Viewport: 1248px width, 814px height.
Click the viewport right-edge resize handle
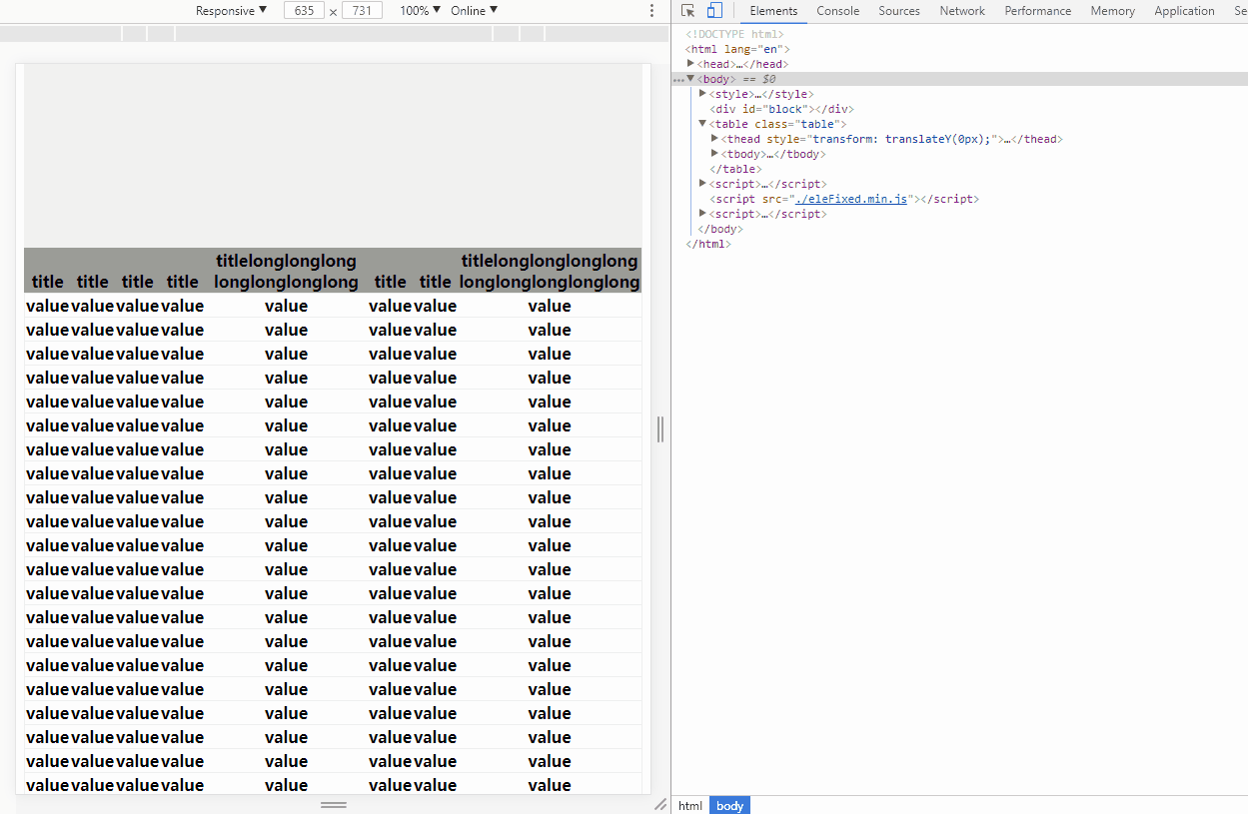click(660, 429)
